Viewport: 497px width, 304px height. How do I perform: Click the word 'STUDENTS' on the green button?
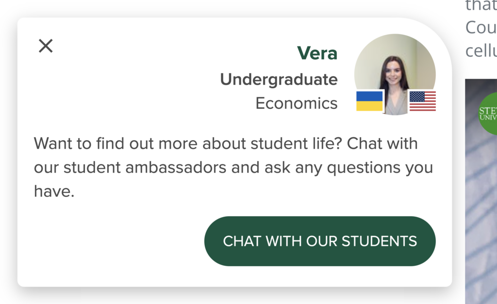coord(380,241)
